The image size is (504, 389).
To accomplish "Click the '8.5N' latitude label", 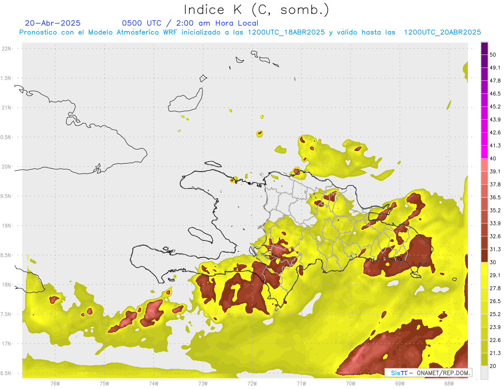I will [x=6, y=255].
